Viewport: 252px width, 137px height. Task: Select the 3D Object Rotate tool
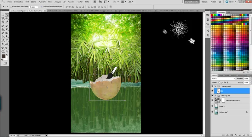[x=3, y=48]
